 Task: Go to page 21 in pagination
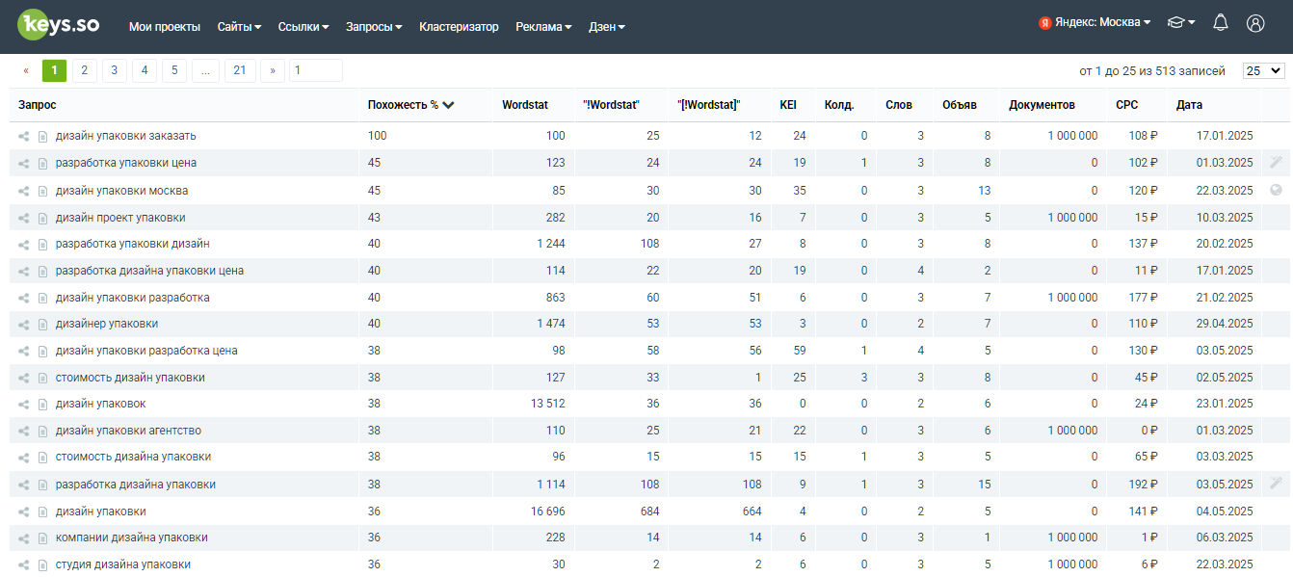240,70
